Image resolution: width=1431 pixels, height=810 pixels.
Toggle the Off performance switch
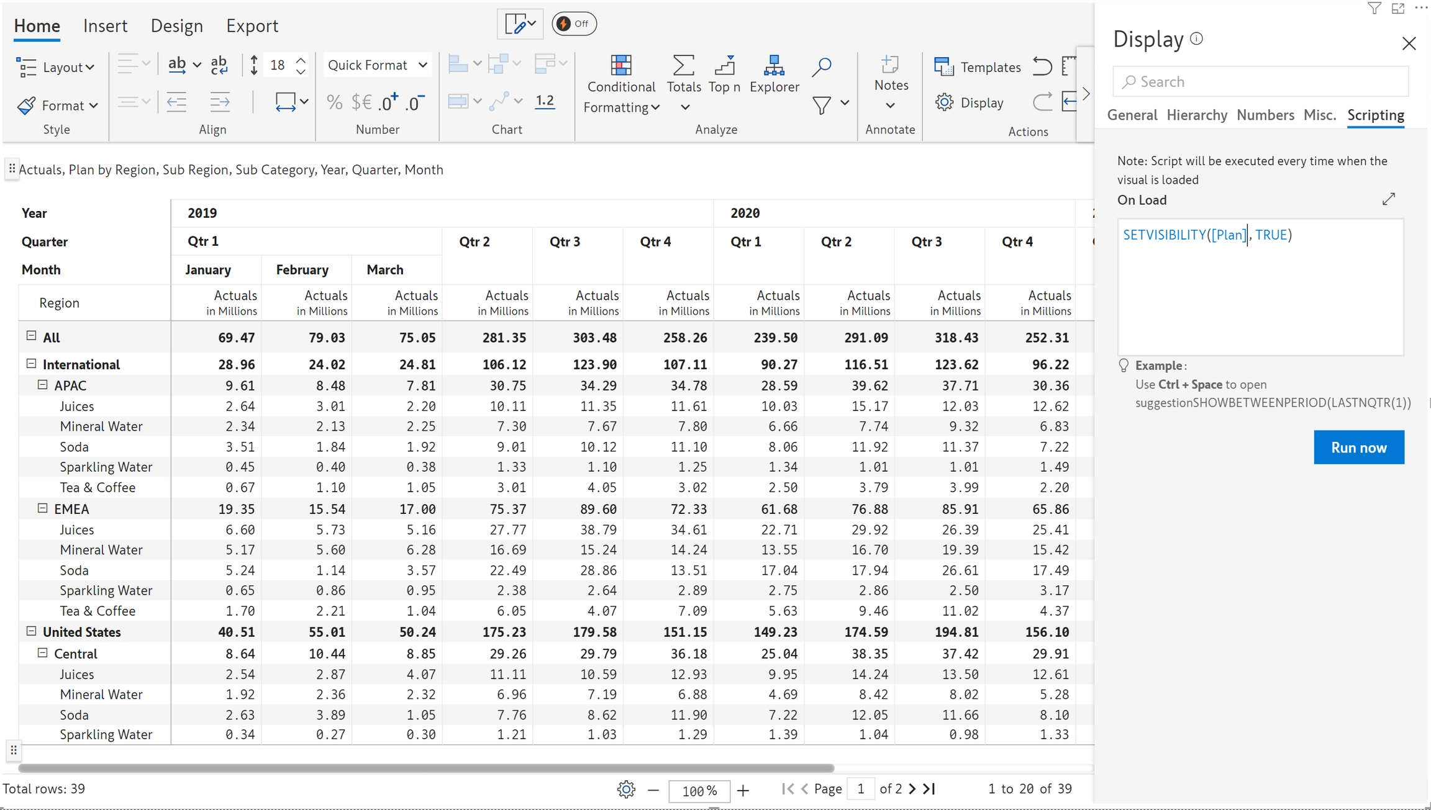click(573, 24)
